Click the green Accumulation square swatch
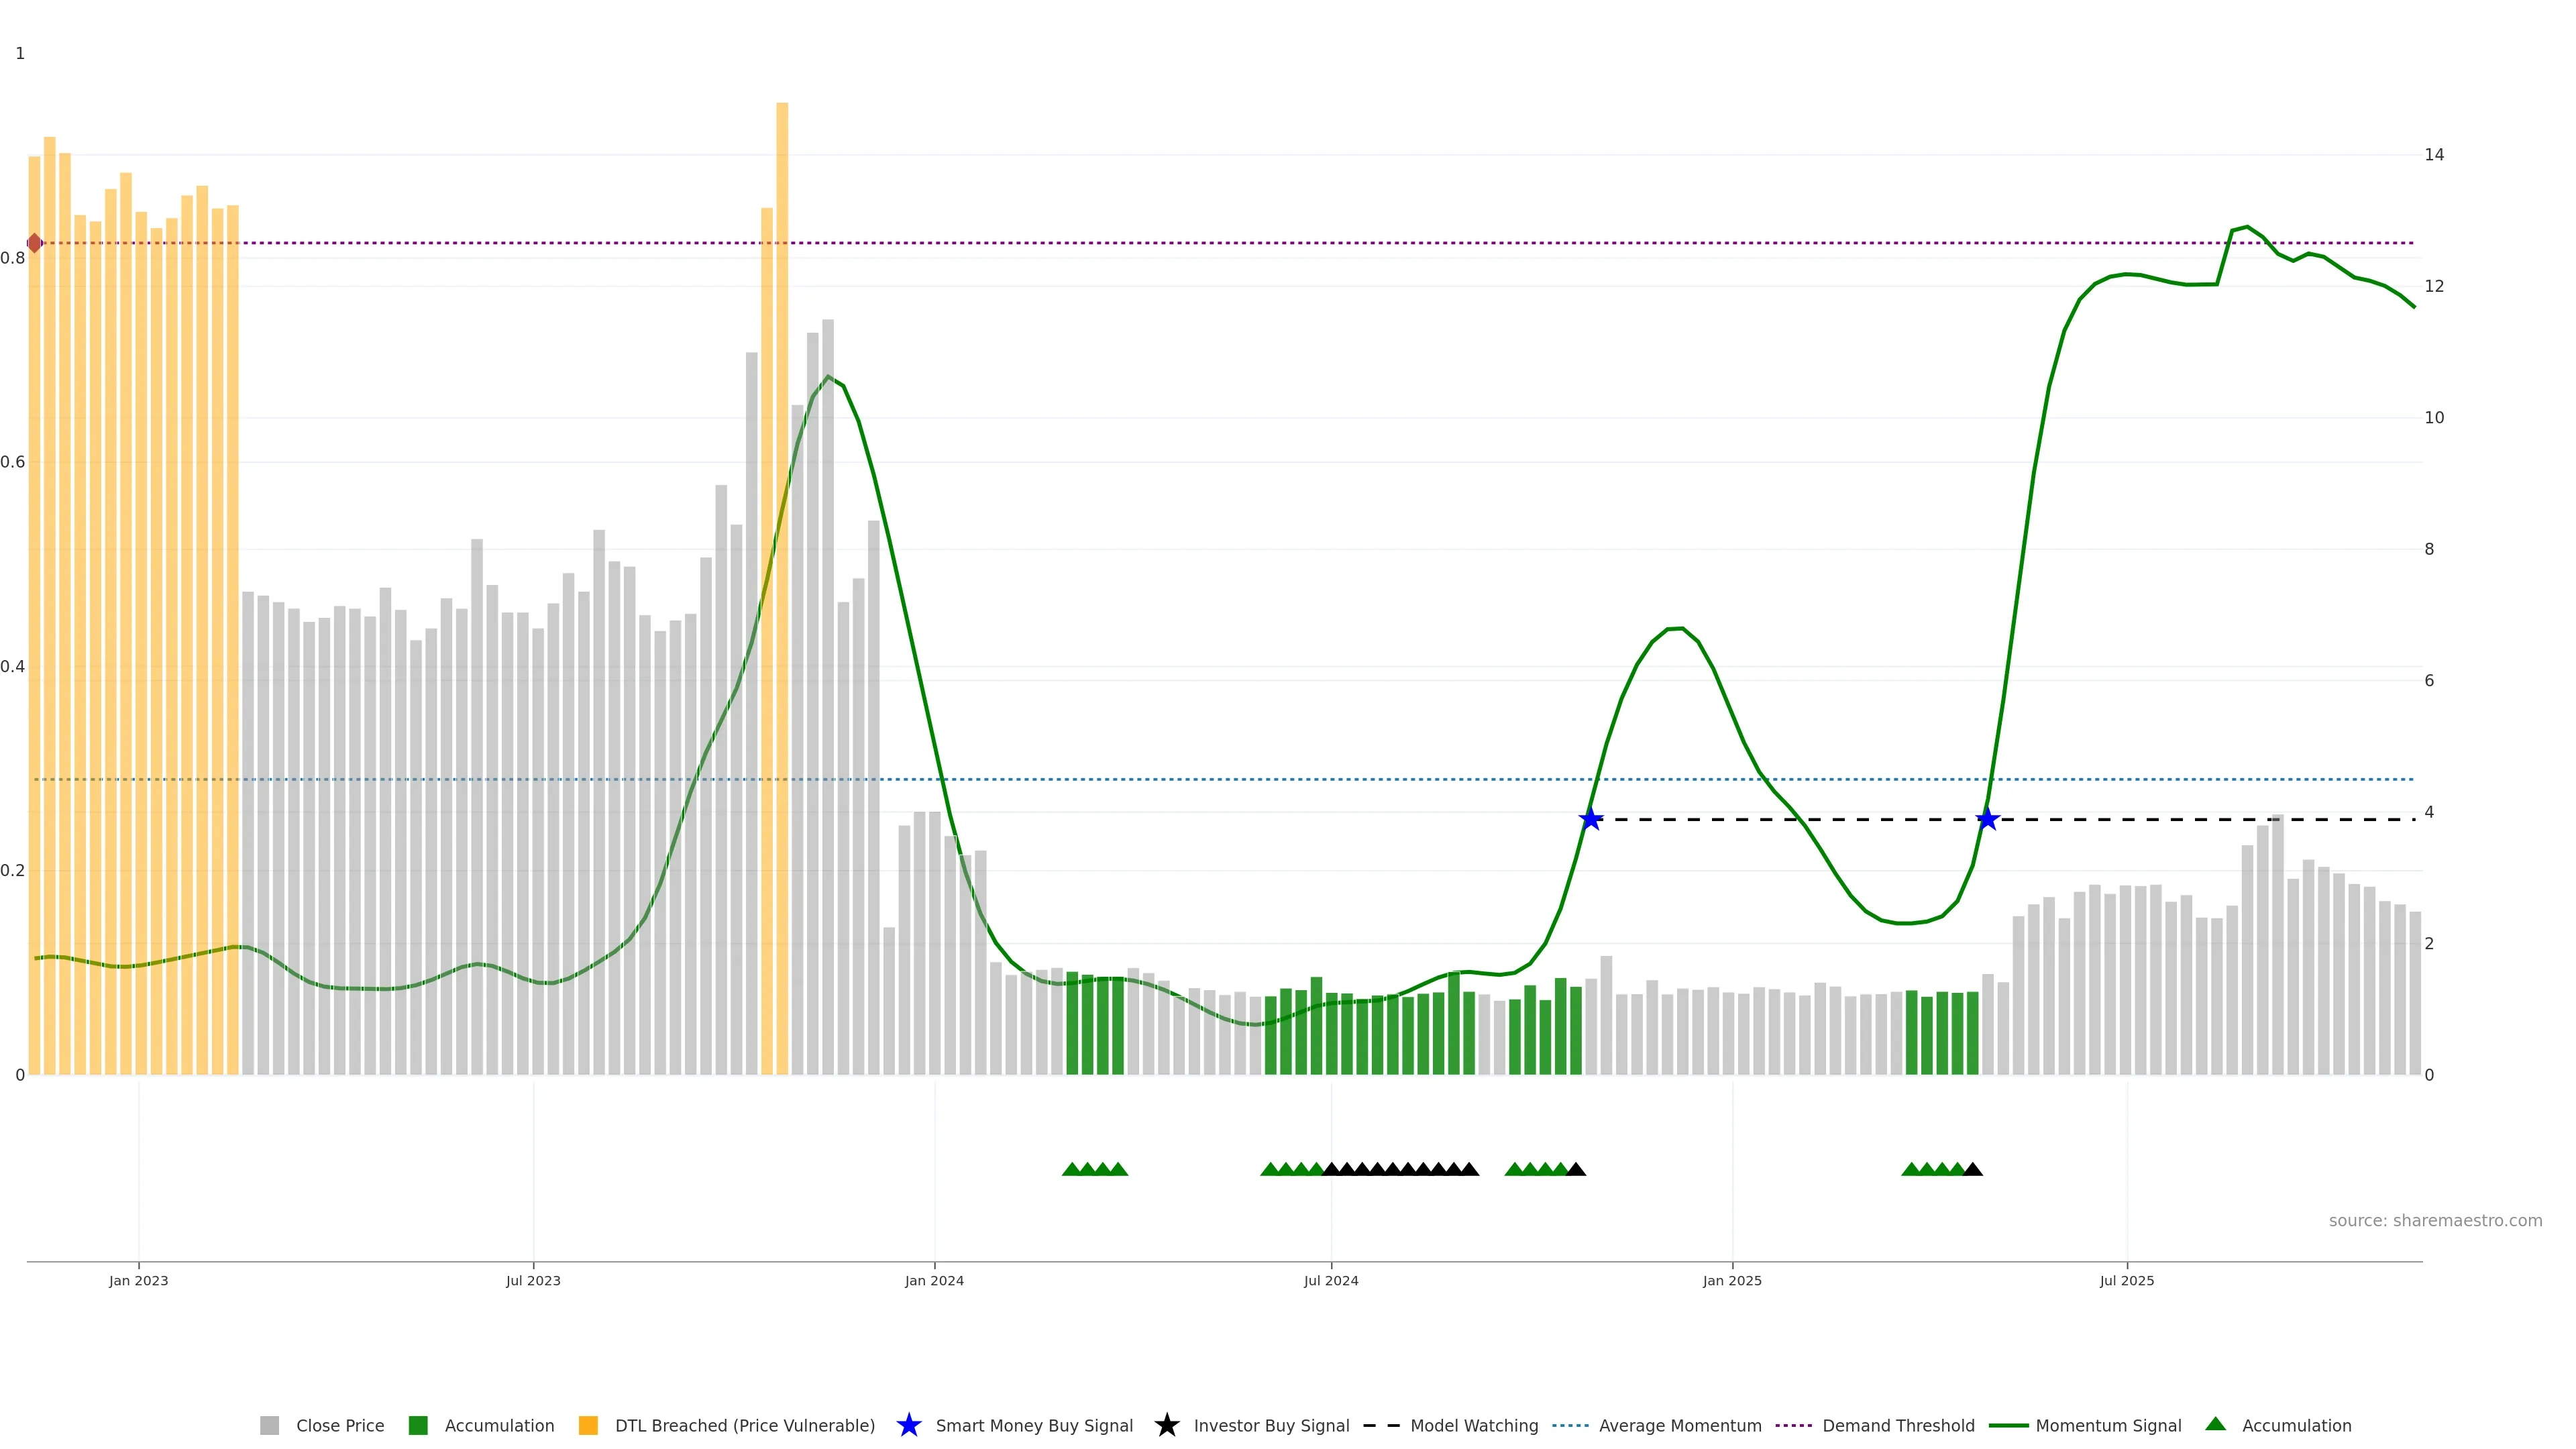 (418, 1425)
